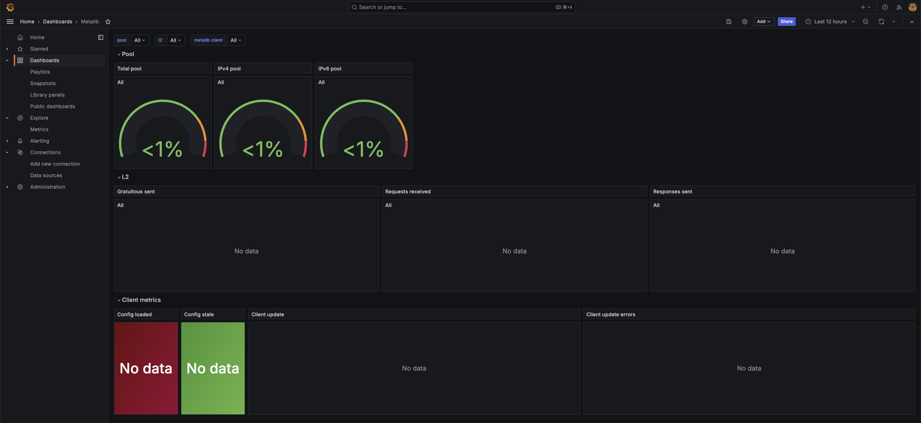Click the user avatar icon
The width and height of the screenshot is (921, 423).
click(912, 7)
